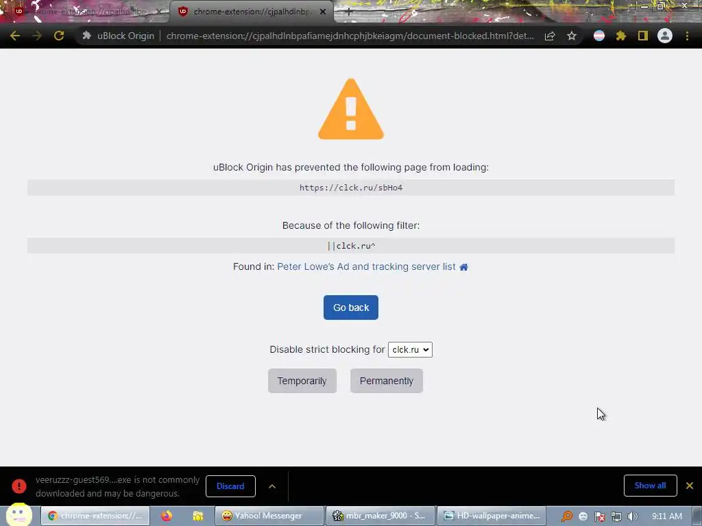Open the Start button smiley
The width and height of the screenshot is (702, 526).
[x=19, y=515]
